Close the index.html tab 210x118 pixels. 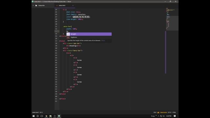[73, 6]
